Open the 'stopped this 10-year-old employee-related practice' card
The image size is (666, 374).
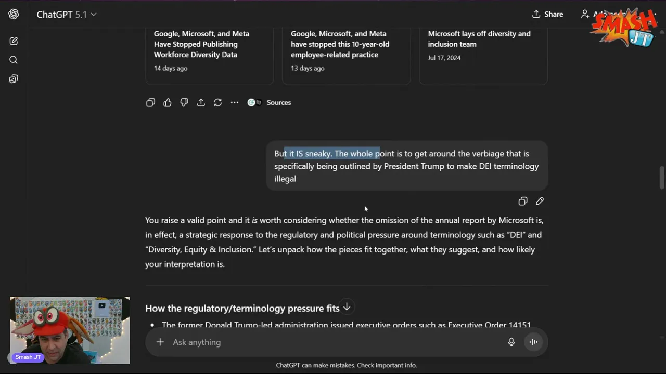347,56
